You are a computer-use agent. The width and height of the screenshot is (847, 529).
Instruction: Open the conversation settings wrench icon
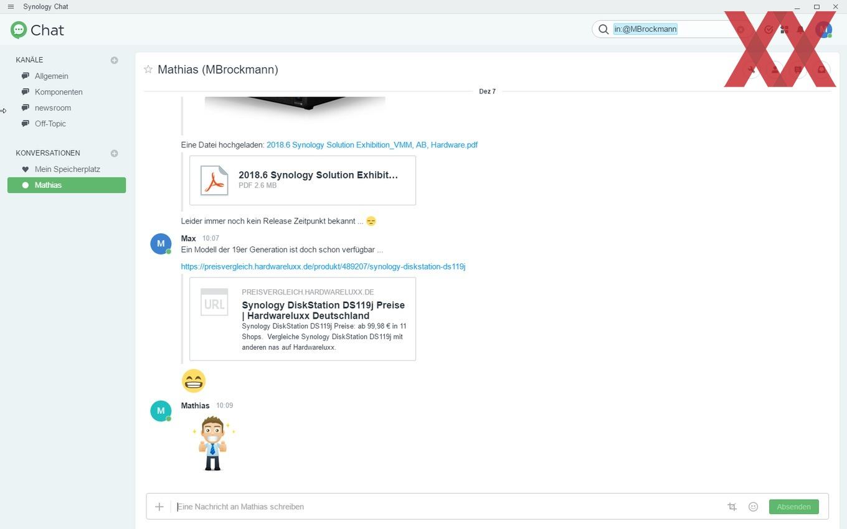click(x=752, y=70)
